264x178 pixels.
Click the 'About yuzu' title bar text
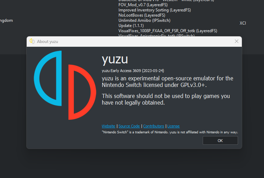(x=47, y=42)
